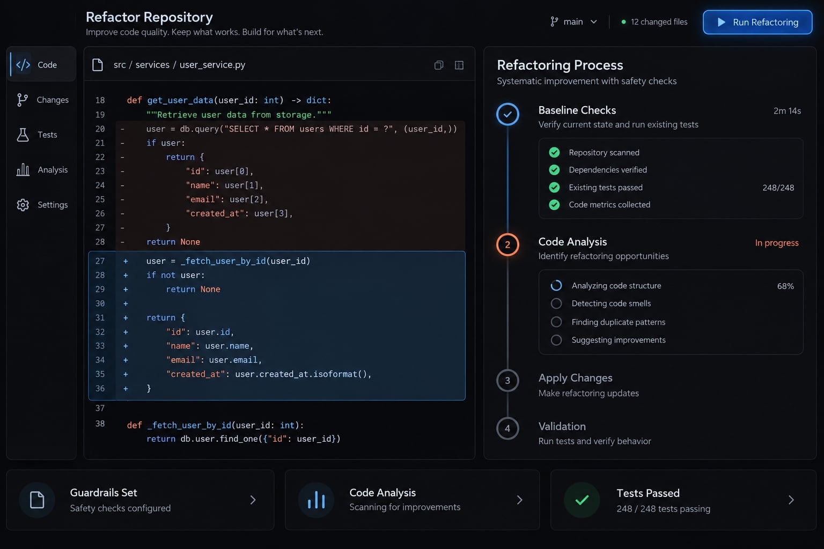This screenshot has height=549, width=824.
Task: Click the Baseline Checks step title
Action: click(x=577, y=110)
